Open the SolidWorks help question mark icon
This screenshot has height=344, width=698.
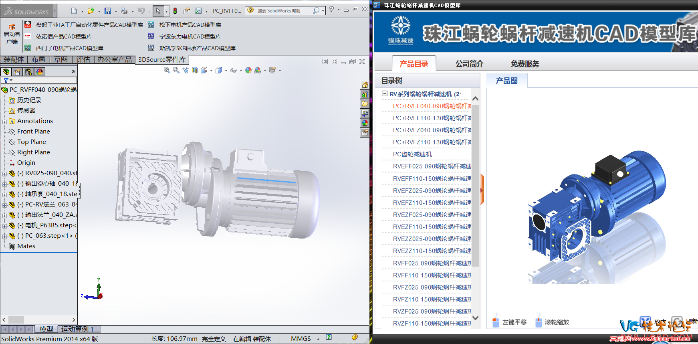(331, 9)
